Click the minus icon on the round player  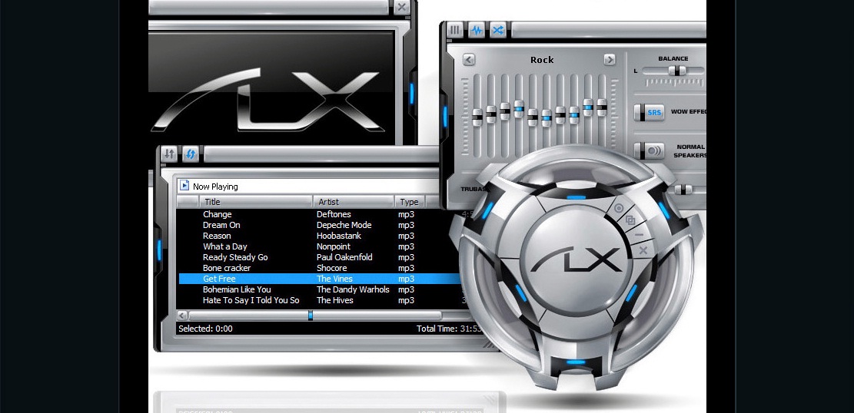pos(639,235)
